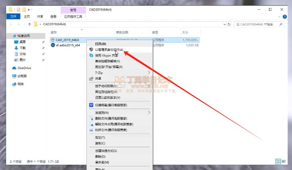
Task: Select the xf-adsk2019_x64 file
Action: click(x=68, y=45)
